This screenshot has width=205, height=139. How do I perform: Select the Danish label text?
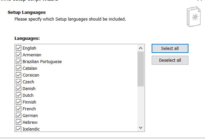pos(29,89)
